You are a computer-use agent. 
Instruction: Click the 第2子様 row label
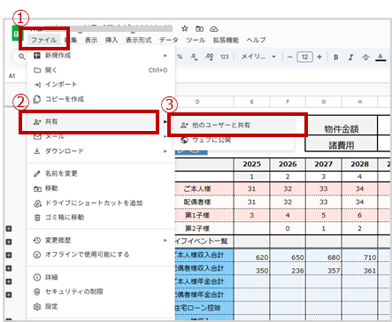[x=197, y=228]
